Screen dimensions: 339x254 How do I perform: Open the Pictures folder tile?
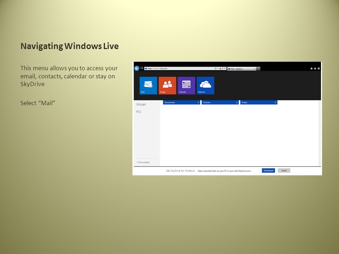(x=220, y=102)
